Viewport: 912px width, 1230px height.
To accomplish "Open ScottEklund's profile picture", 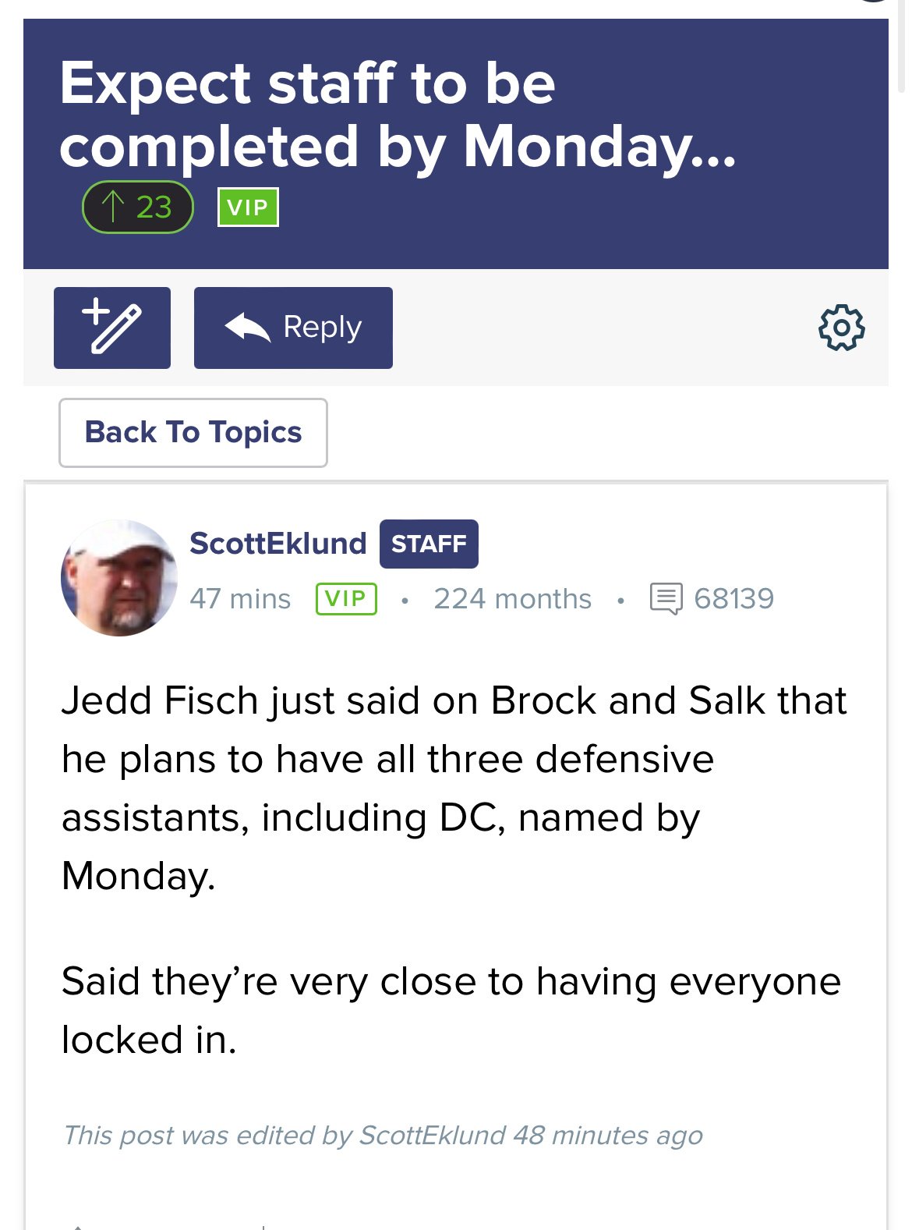I will 119,578.
